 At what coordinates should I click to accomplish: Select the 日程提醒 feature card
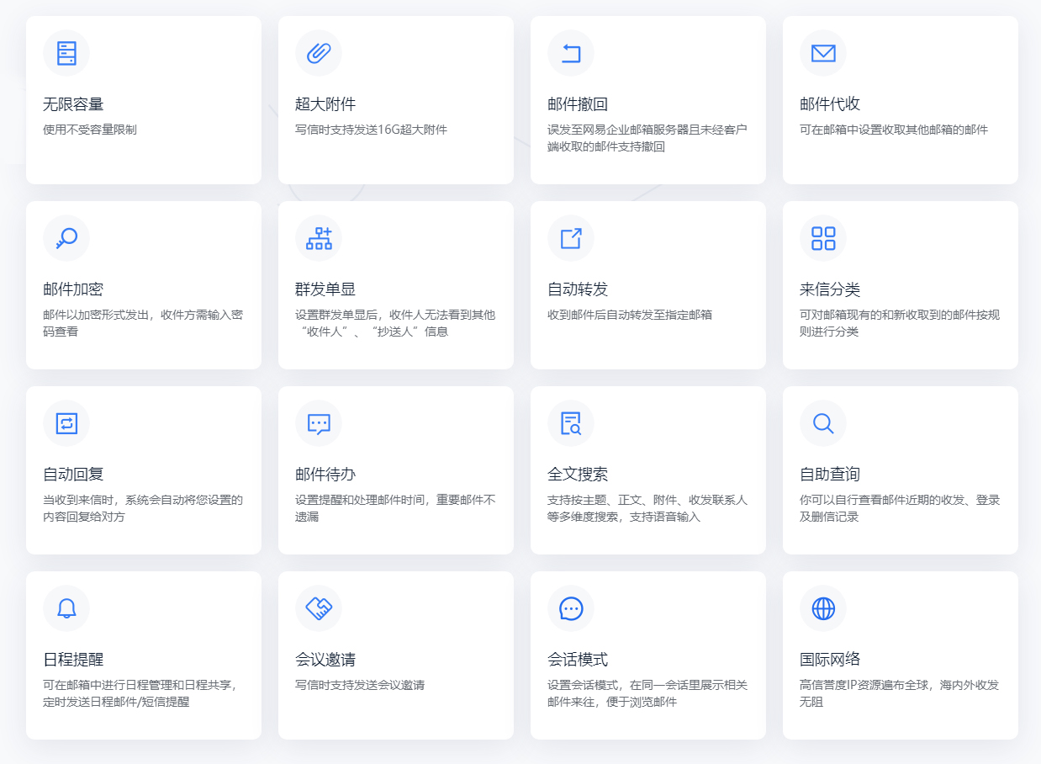[143, 655]
